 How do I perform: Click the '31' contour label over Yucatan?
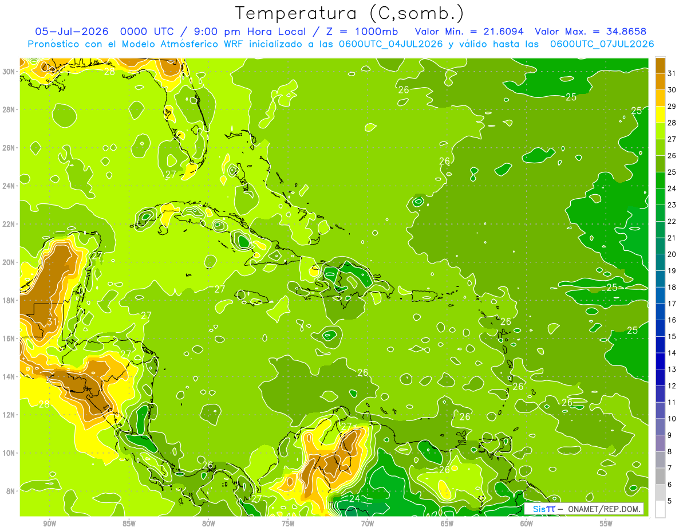pyautogui.click(x=52, y=322)
